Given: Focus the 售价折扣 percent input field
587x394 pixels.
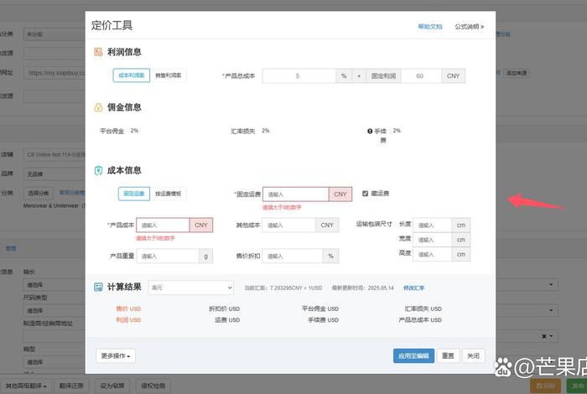Looking at the screenshot, I should 293,256.
